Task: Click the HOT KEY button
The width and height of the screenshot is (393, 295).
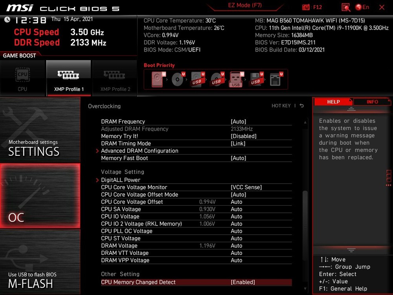Action: pos(281,106)
